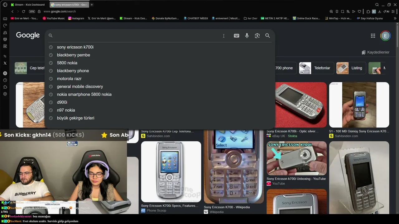
Task: Click the Google logo
Action: coord(28,35)
